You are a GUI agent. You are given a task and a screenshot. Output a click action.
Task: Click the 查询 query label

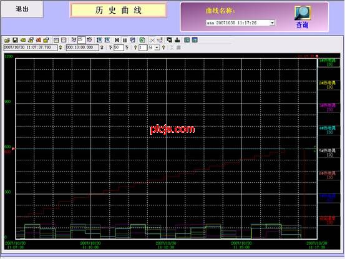point(303,25)
